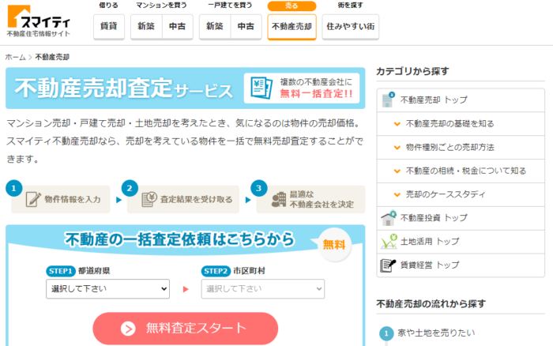Expand 不動産売却の基礎を知る section

pyautogui.click(x=461, y=124)
